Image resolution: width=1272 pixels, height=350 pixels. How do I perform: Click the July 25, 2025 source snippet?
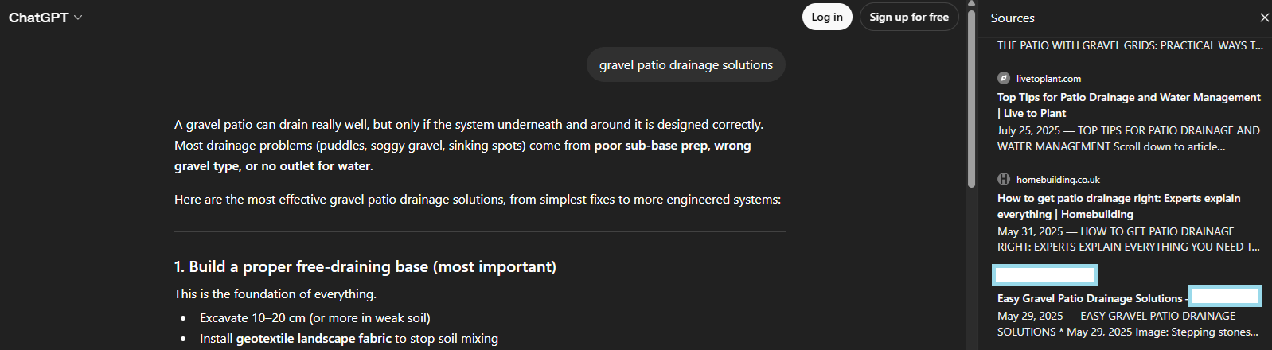pyautogui.click(x=1128, y=138)
